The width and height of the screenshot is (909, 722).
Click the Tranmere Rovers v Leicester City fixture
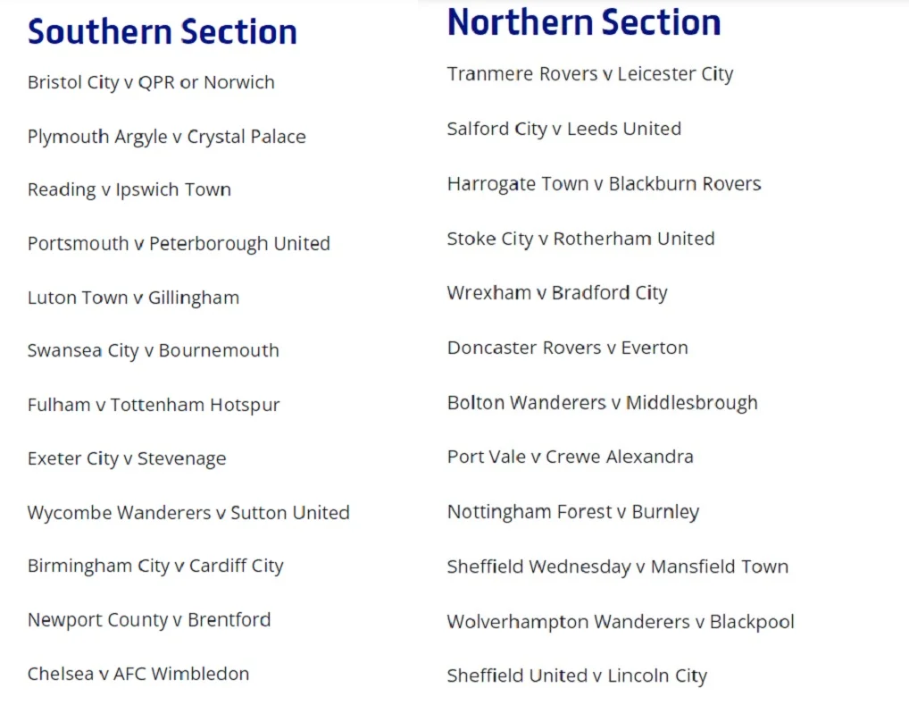coord(589,74)
